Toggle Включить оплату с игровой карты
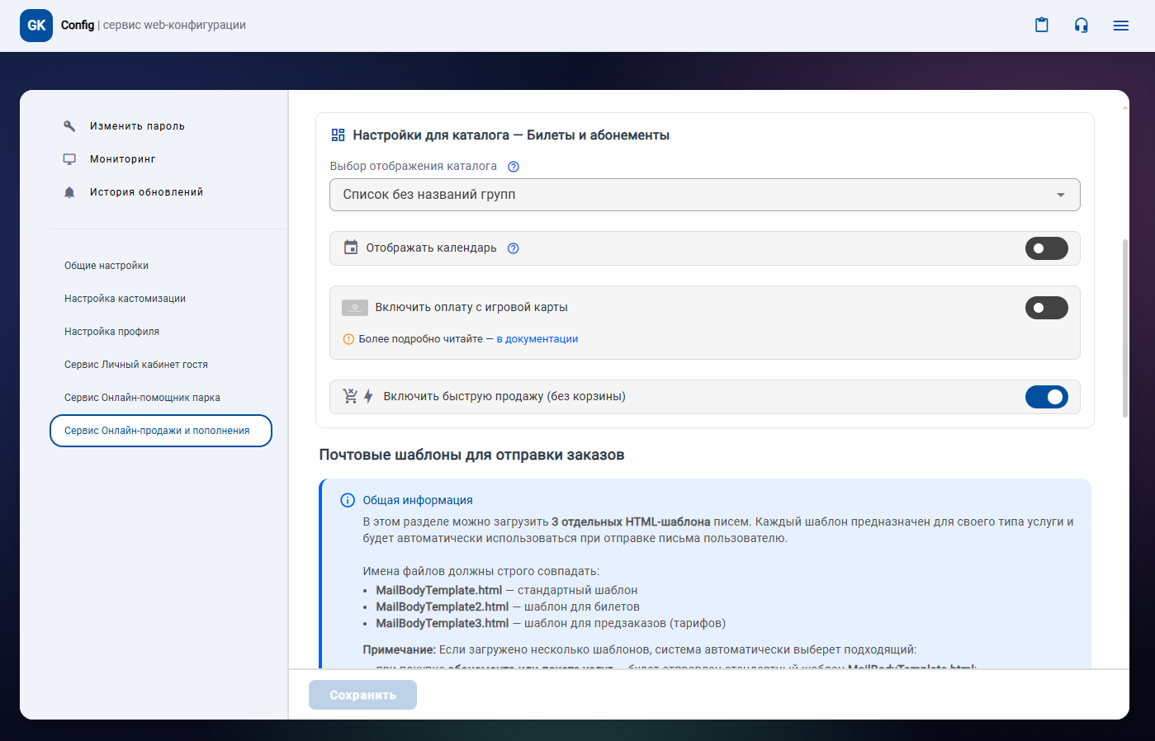This screenshot has width=1155, height=741. pos(1046,308)
